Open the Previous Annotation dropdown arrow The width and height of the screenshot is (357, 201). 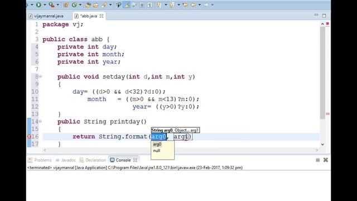pyautogui.click(x=178, y=5)
